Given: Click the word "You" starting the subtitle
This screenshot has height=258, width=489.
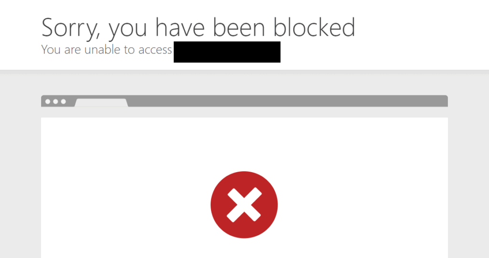Looking at the screenshot, I should click(51, 50).
